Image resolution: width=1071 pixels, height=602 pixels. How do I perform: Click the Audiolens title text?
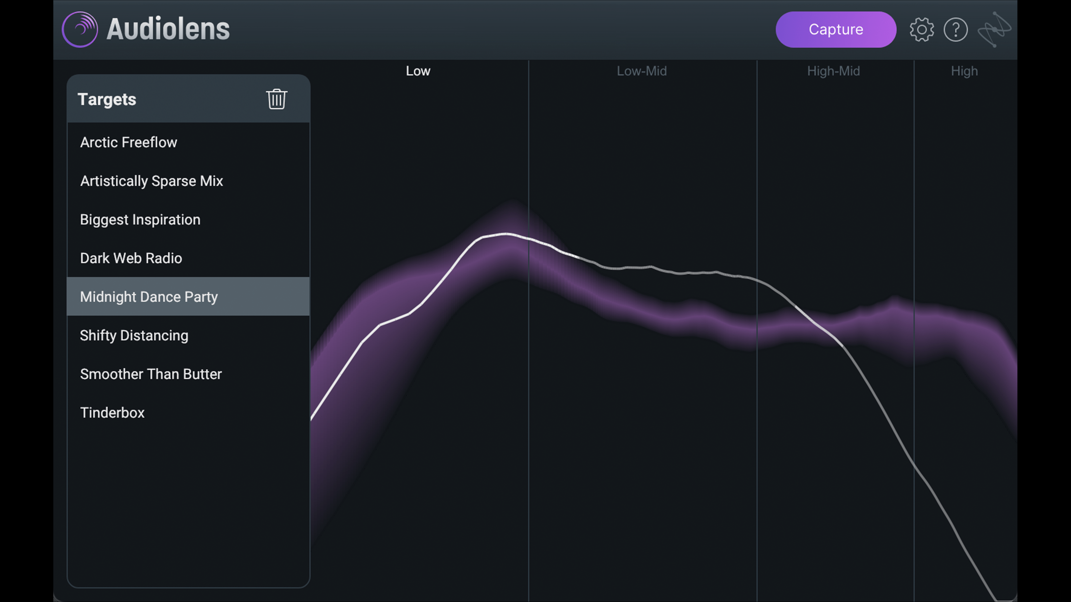(168, 29)
